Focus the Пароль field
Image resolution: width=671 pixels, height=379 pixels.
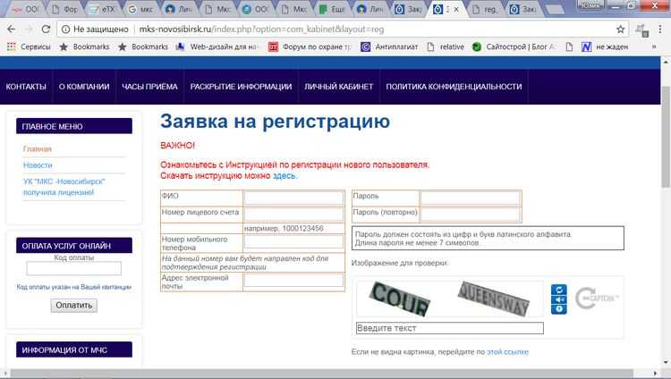pyautogui.click(x=470, y=198)
